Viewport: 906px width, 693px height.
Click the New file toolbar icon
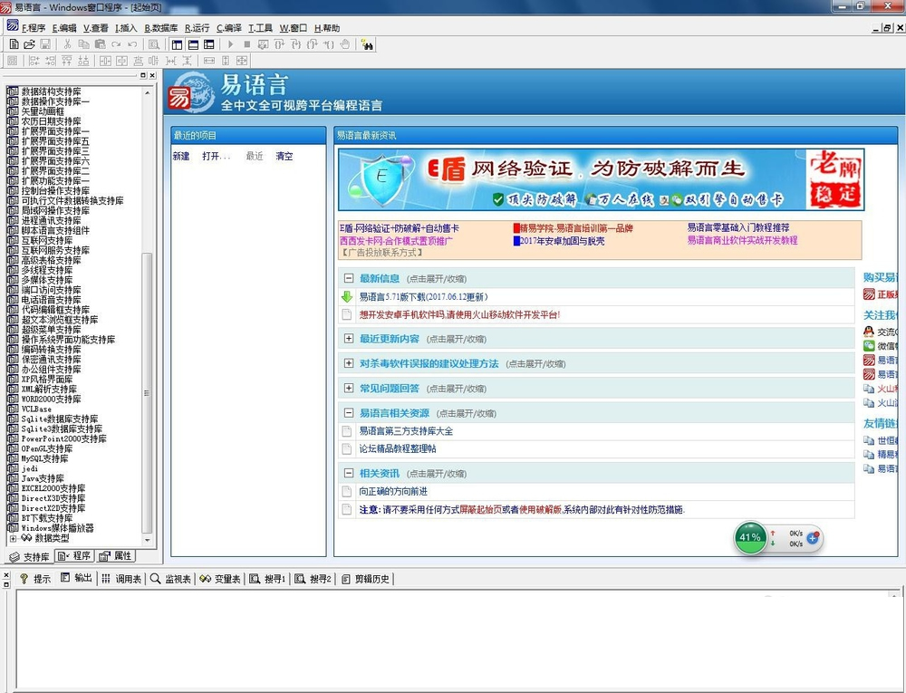coord(14,43)
